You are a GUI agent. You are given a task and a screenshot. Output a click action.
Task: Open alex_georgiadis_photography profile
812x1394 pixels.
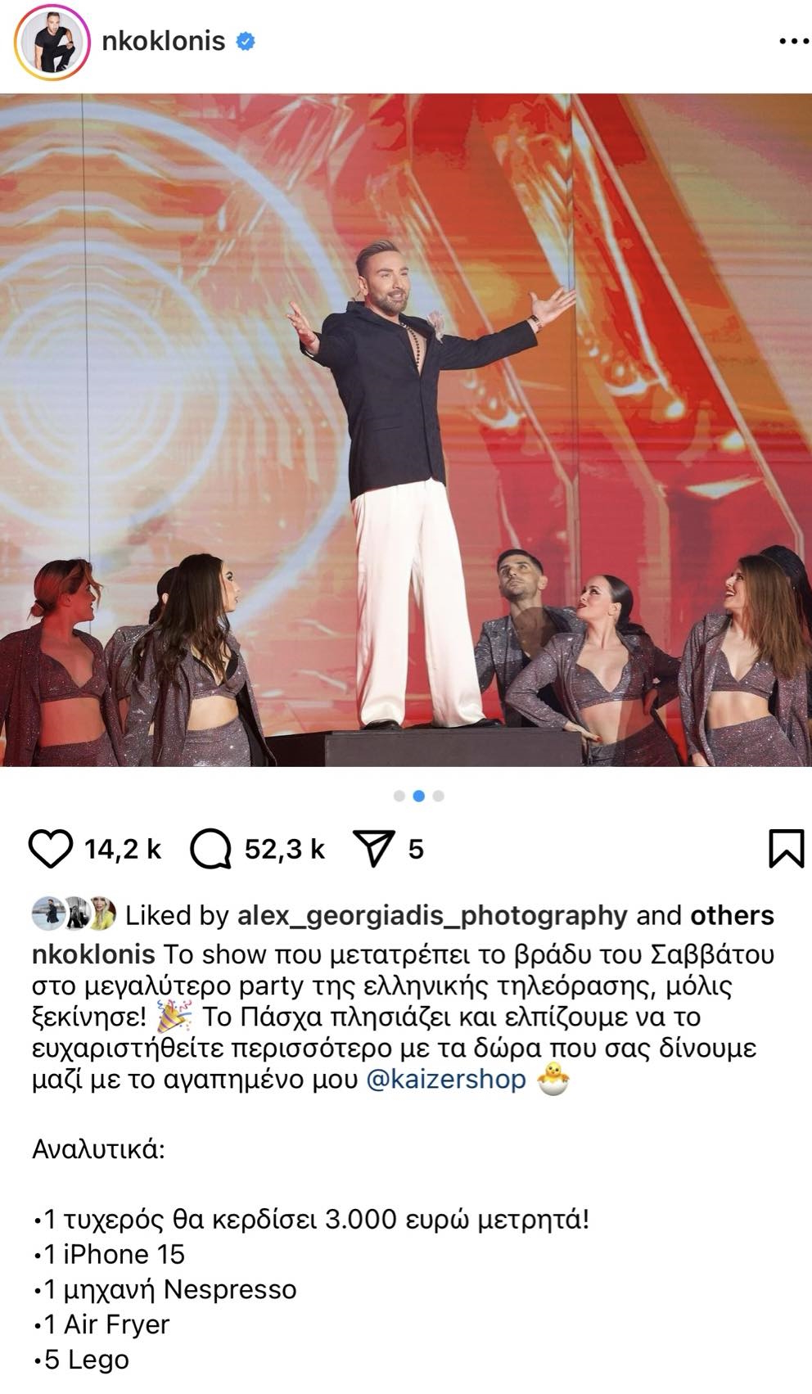(x=432, y=915)
